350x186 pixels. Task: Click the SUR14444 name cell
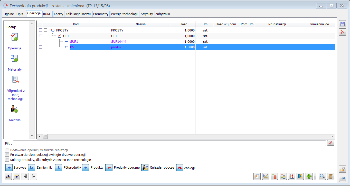119,41
